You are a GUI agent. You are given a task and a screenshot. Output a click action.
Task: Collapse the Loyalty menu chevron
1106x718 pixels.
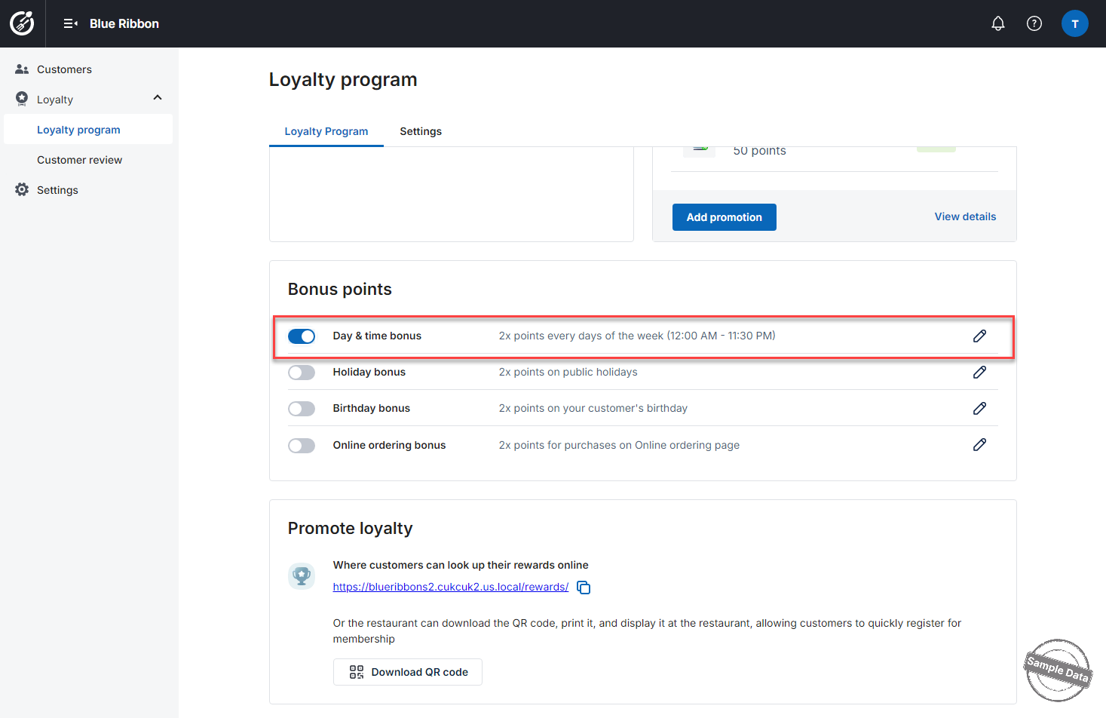point(158,97)
